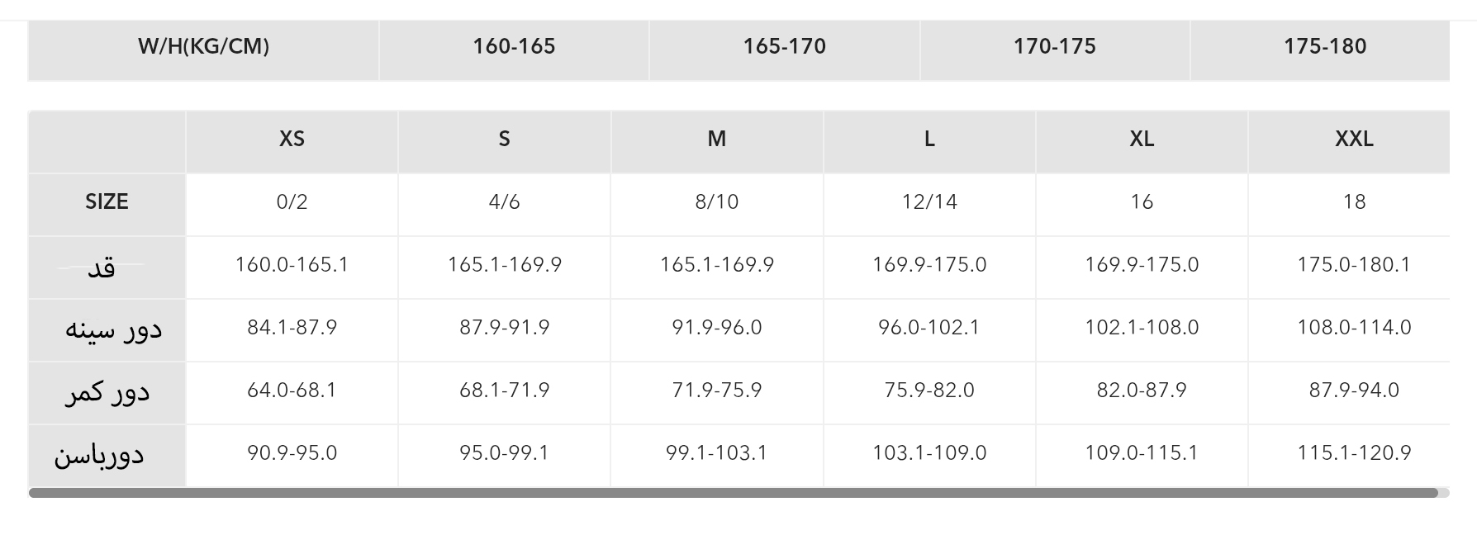The image size is (1477, 535).
Task: Click the دورباسن row label
Action: pos(99,455)
